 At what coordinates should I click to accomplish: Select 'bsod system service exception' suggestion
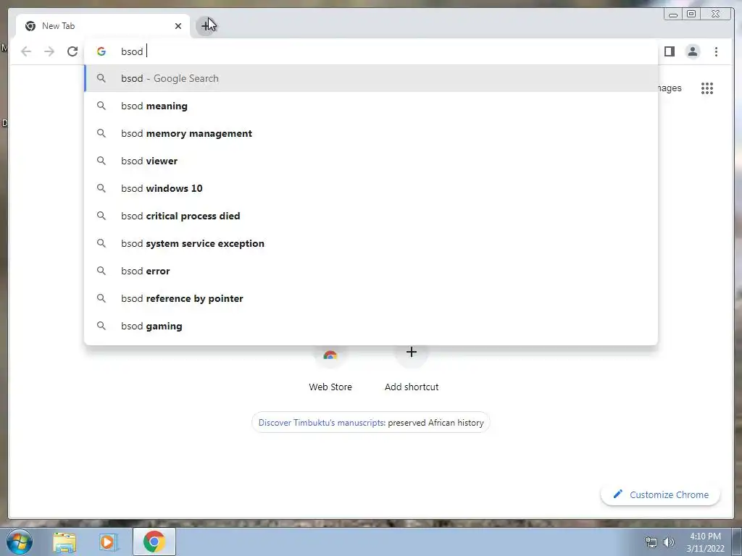(x=371, y=243)
